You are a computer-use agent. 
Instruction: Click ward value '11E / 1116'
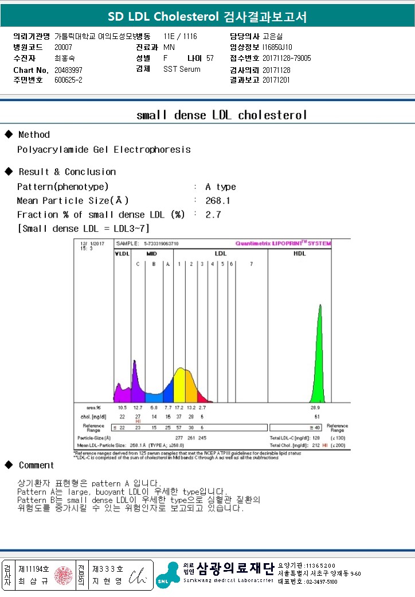point(180,36)
